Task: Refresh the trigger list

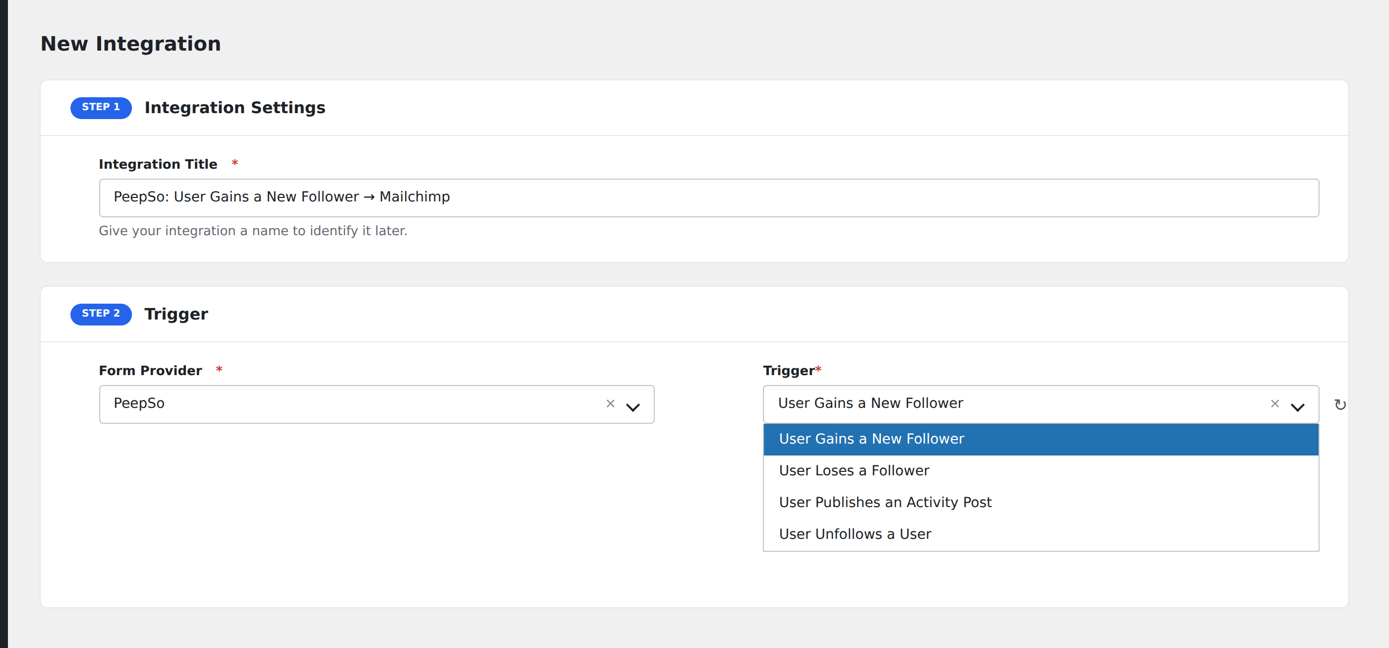Action: coord(1339,404)
